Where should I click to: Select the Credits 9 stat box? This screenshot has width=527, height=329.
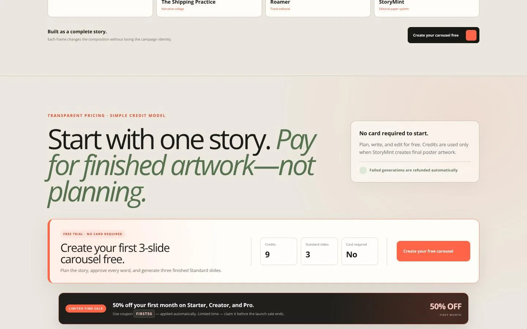click(x=279, y=251)
